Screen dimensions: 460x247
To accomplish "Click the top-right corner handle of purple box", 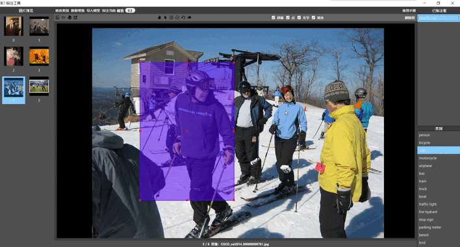I will 233,62.
